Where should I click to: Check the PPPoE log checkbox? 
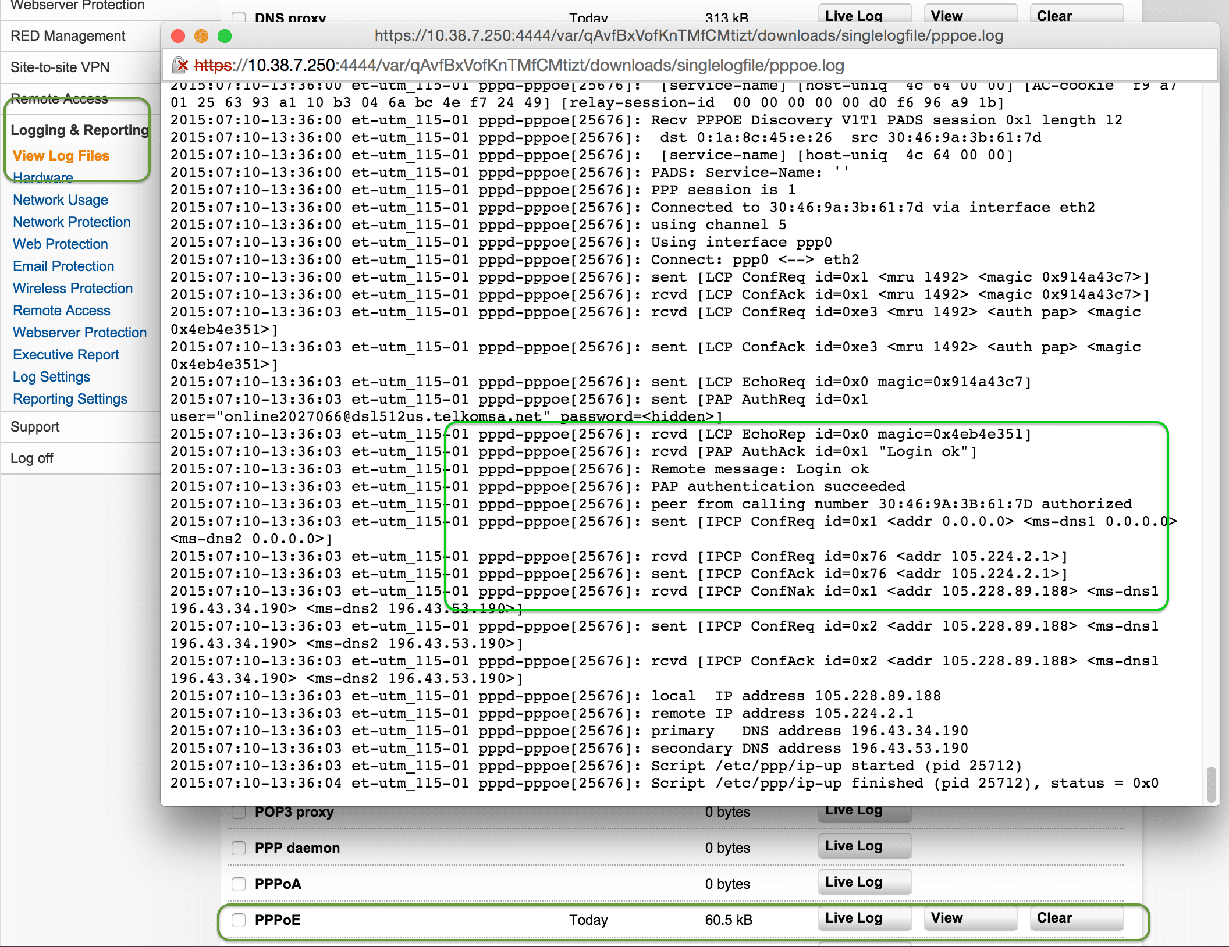point(239,920)
